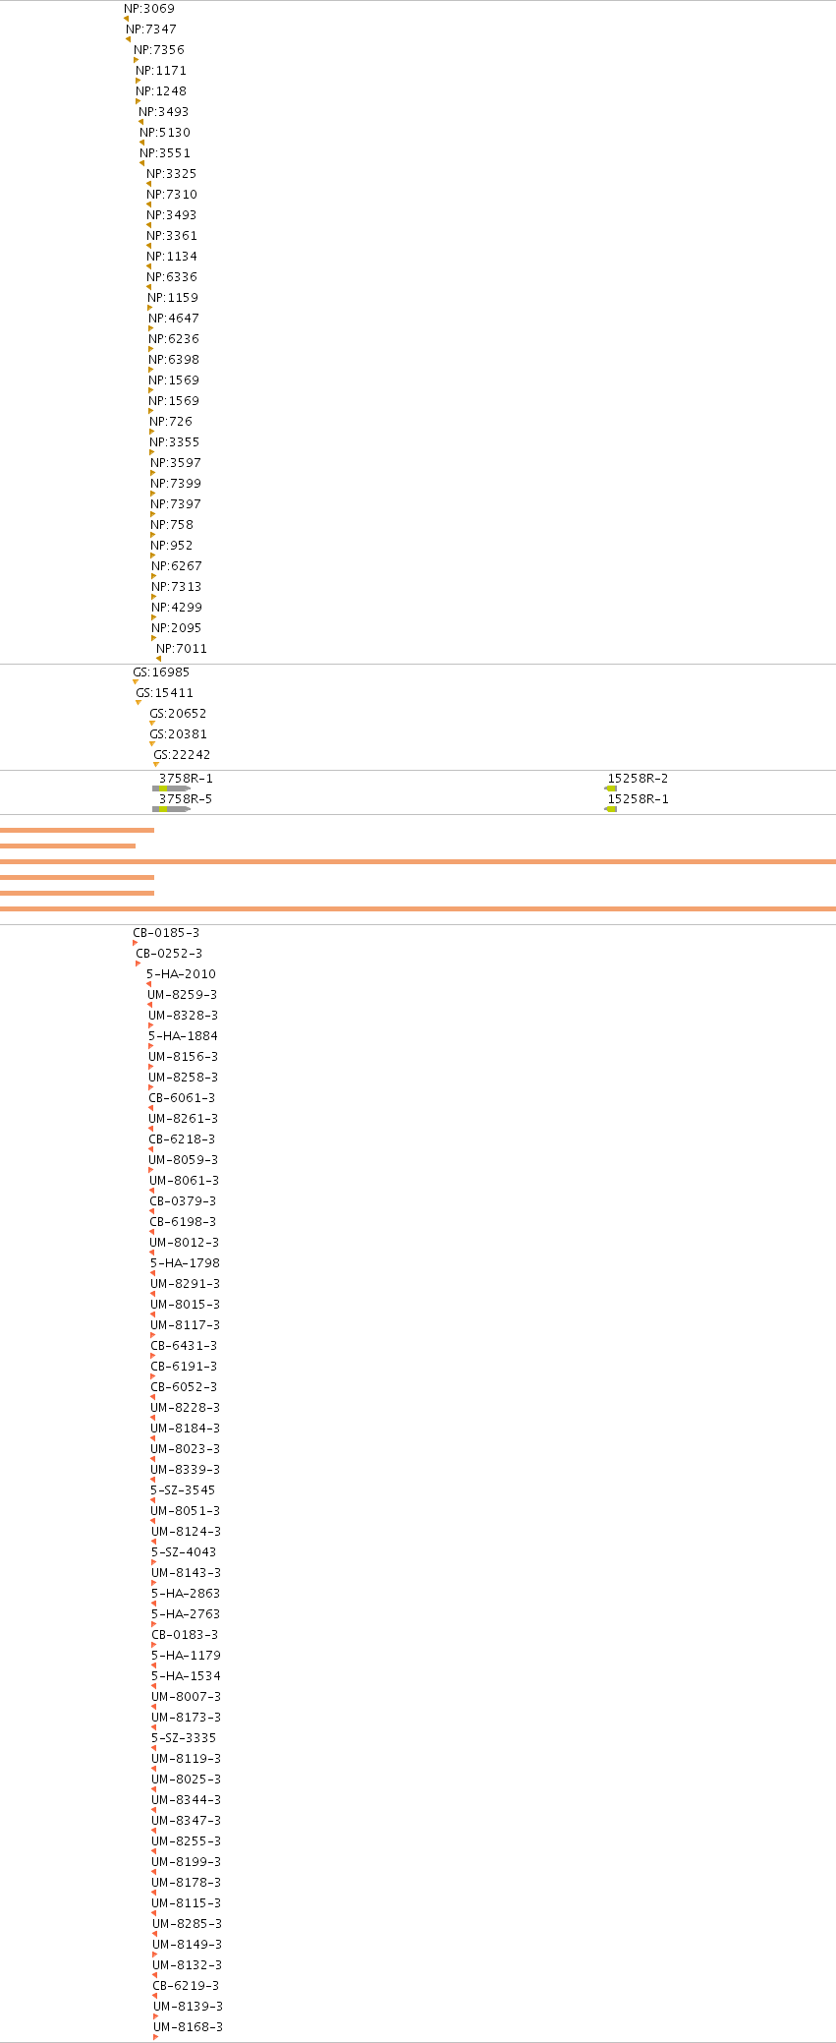836x2043 pixels.
Task: Open CB-0252-3 label
Action: pos(169,954)
